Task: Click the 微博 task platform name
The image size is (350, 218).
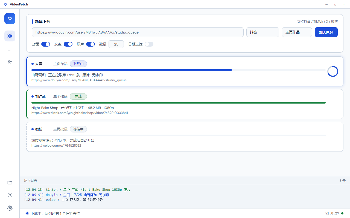Action: pyautogui.click(x=39, y=129)
